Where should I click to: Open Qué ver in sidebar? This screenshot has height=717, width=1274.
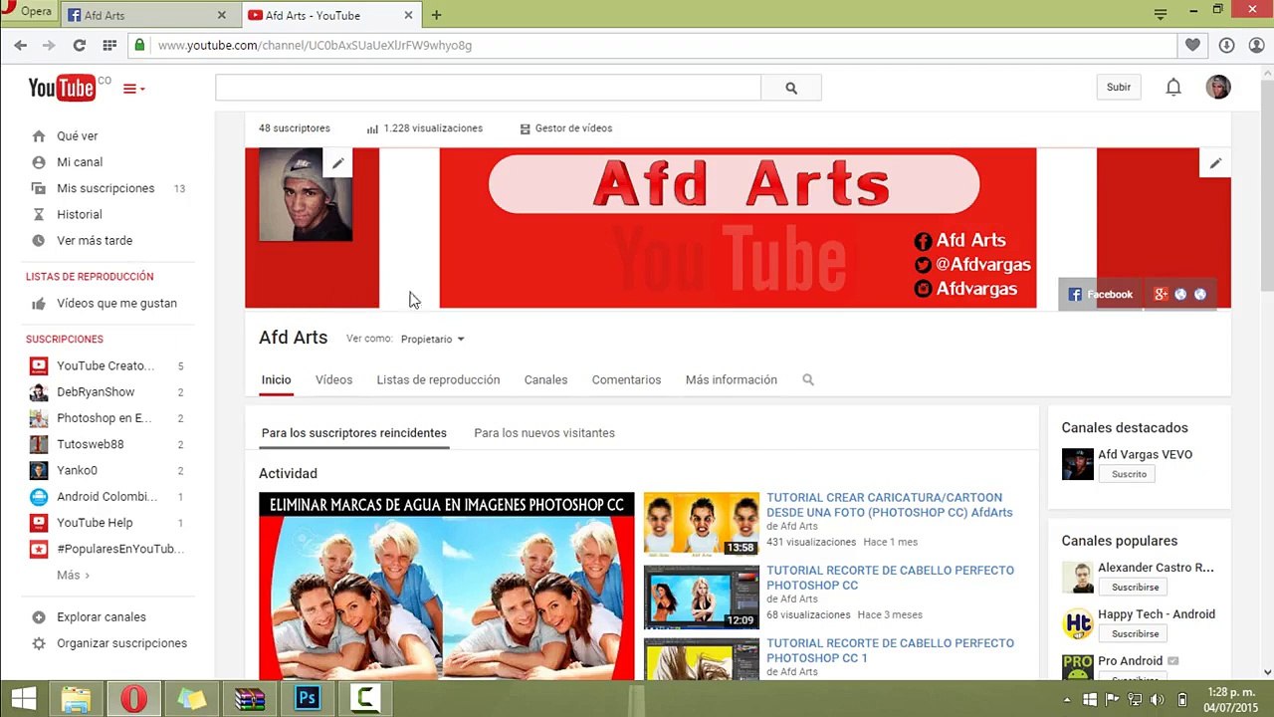78,136
